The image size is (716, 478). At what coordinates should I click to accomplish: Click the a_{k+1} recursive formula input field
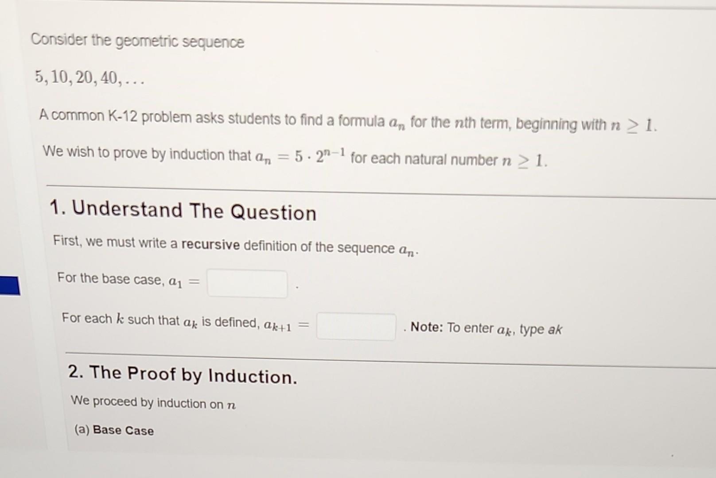[x=355, y=326]
